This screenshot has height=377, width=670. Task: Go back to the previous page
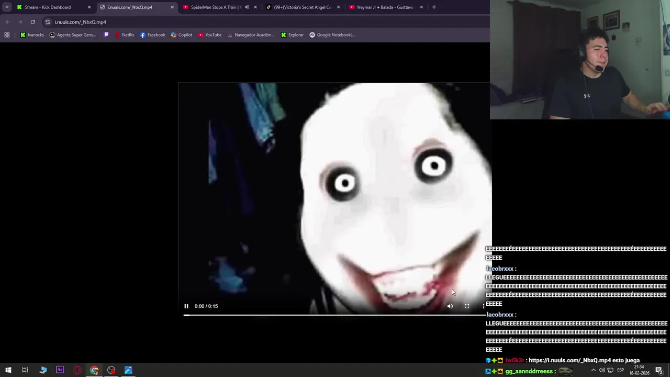7,22
